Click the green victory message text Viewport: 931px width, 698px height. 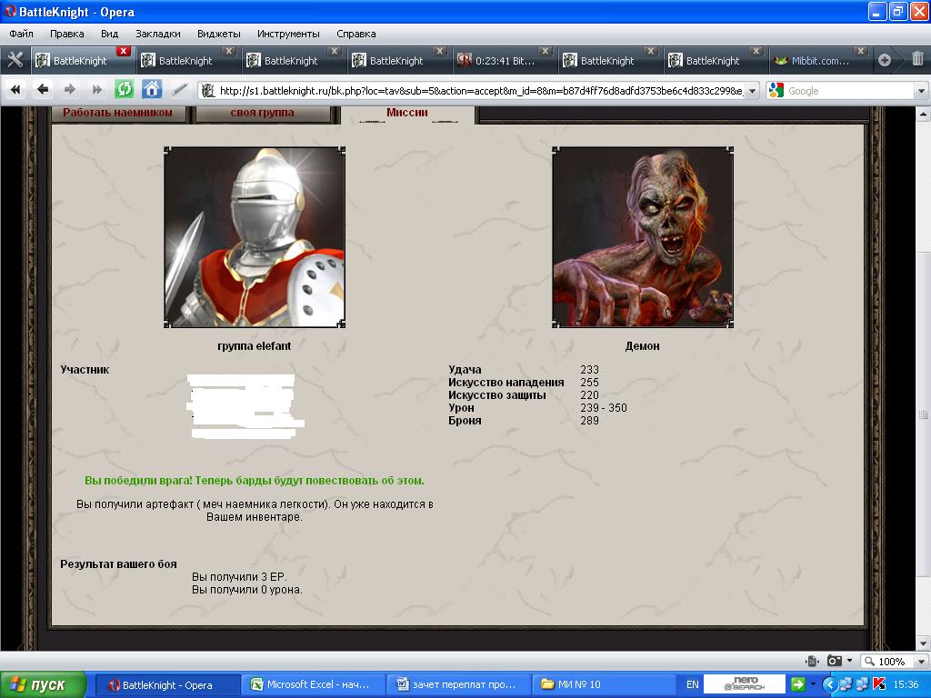tap(255, 481)
